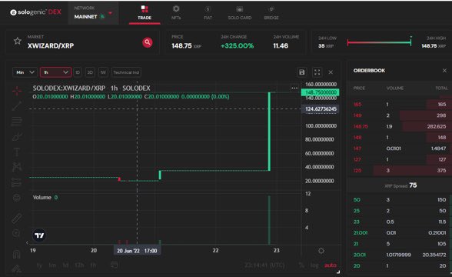Select the crosshair cursor tool
Image resolution: width=452 pixels, height=277 pixels.
(17, 91)
